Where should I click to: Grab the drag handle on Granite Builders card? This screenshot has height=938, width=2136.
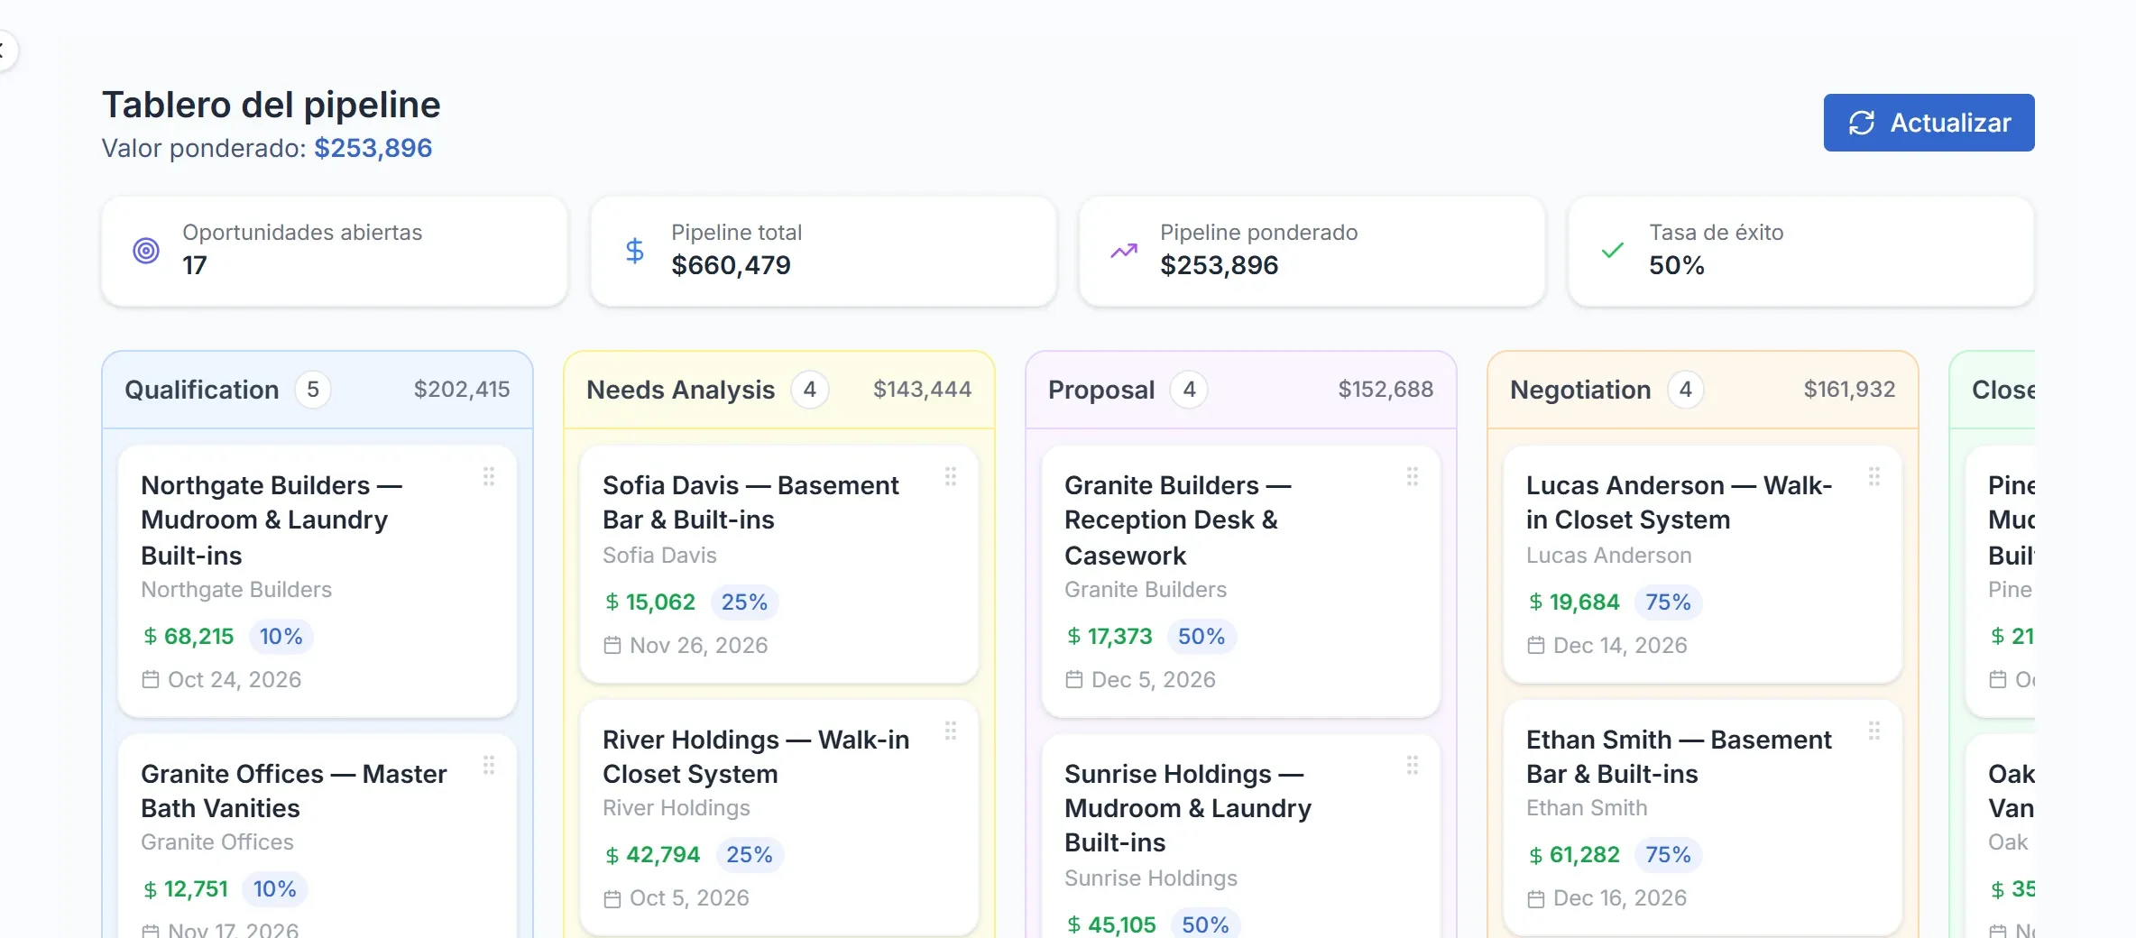(x=1413, y=476)
